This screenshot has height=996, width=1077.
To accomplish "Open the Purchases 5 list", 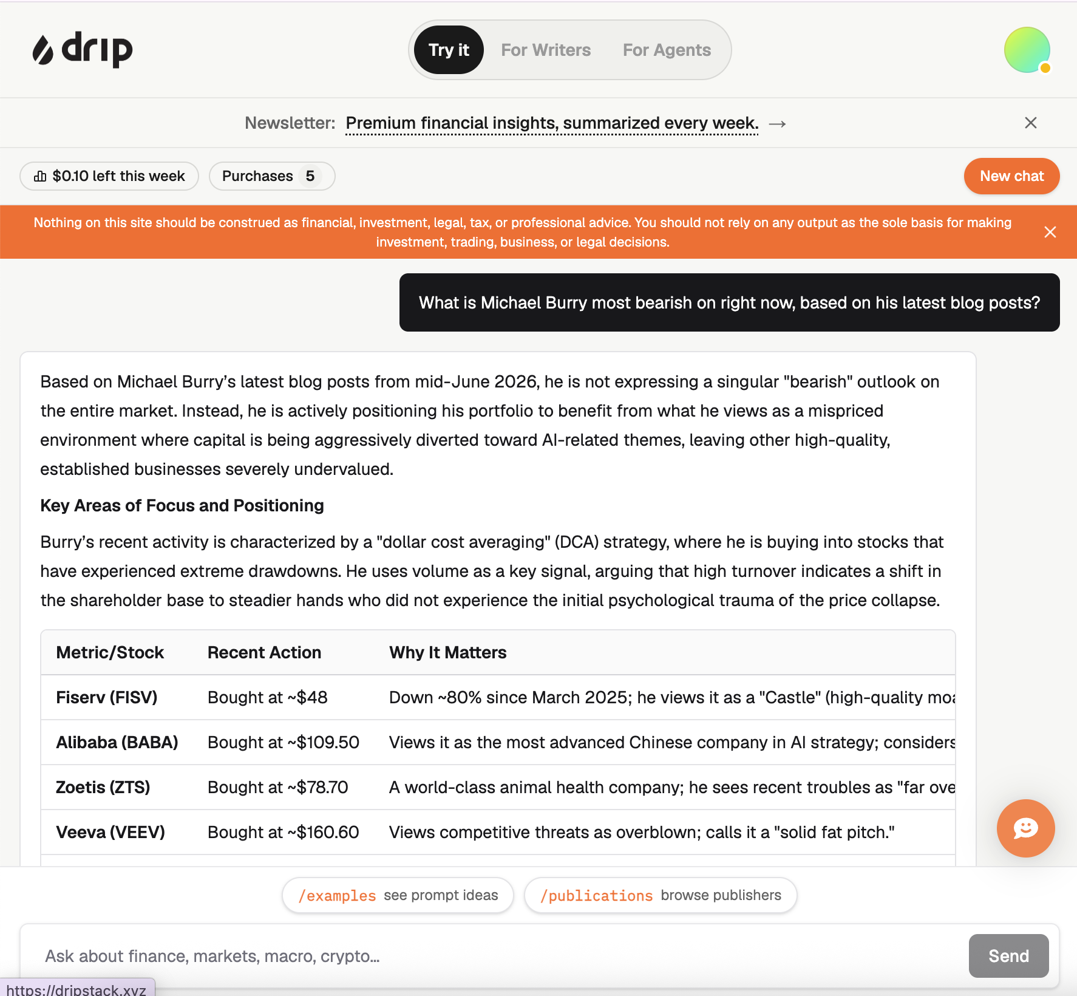I will tap(272, 176).
